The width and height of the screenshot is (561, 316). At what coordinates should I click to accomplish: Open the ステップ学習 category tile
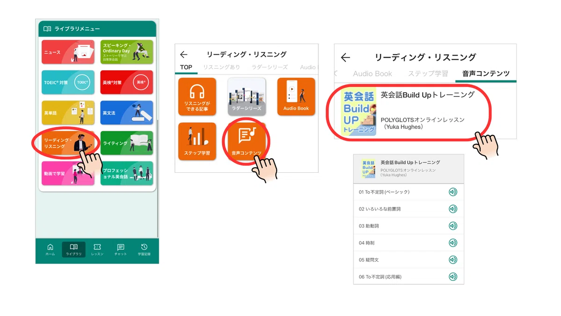197,141
